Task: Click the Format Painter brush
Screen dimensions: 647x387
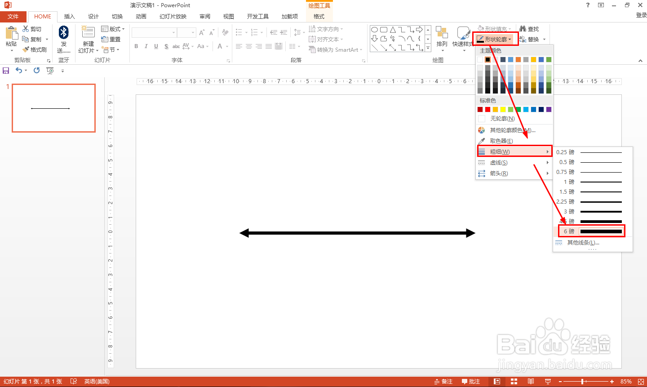Action: [x=35, y=49]
